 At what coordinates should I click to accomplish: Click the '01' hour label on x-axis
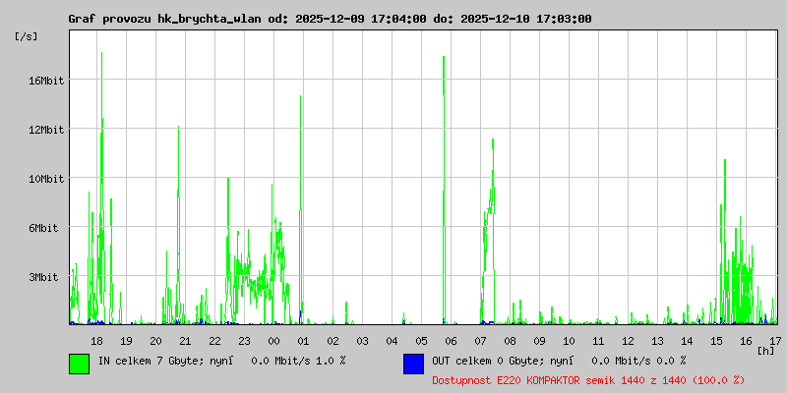click(x=303, y=341)
